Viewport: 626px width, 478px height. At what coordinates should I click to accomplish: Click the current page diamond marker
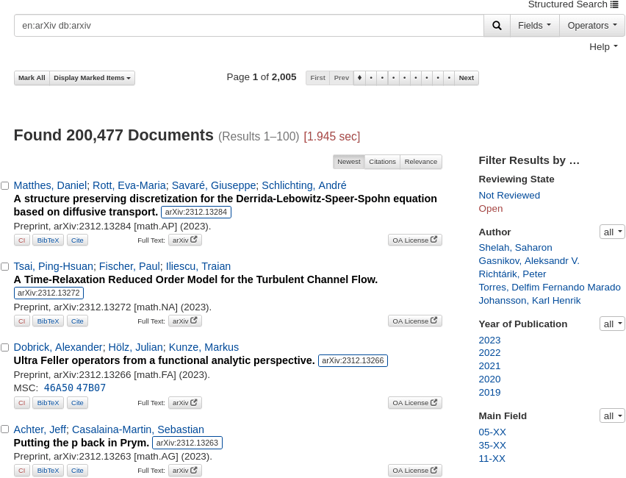pyautogui.click(x=359, y=78)
